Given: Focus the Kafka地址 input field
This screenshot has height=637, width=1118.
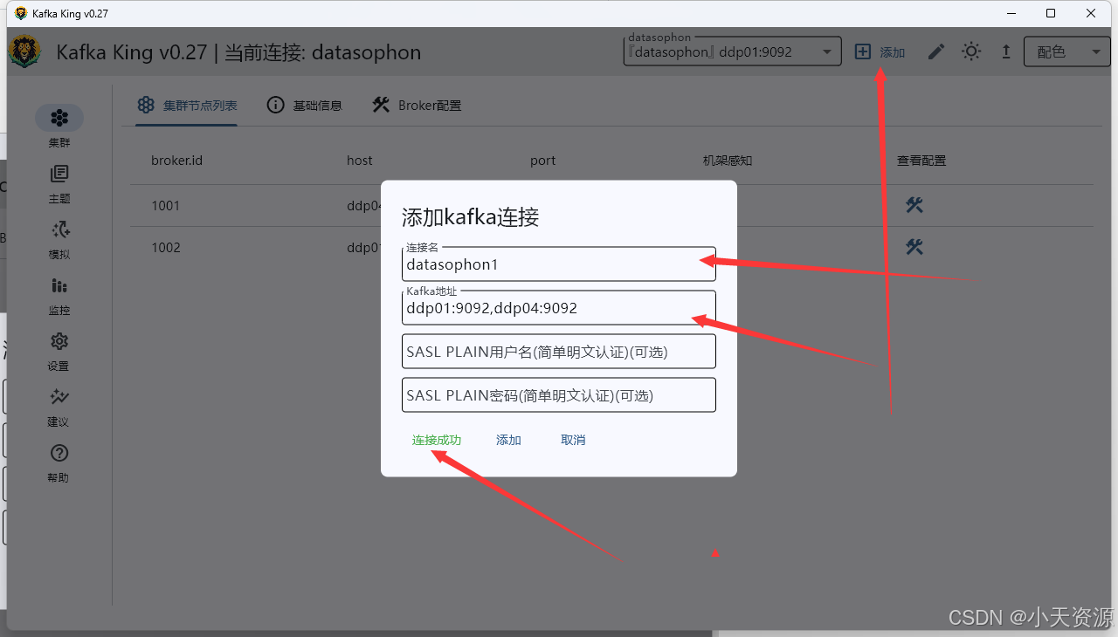Looking at the screenshot, I should (x=559, y=308).
